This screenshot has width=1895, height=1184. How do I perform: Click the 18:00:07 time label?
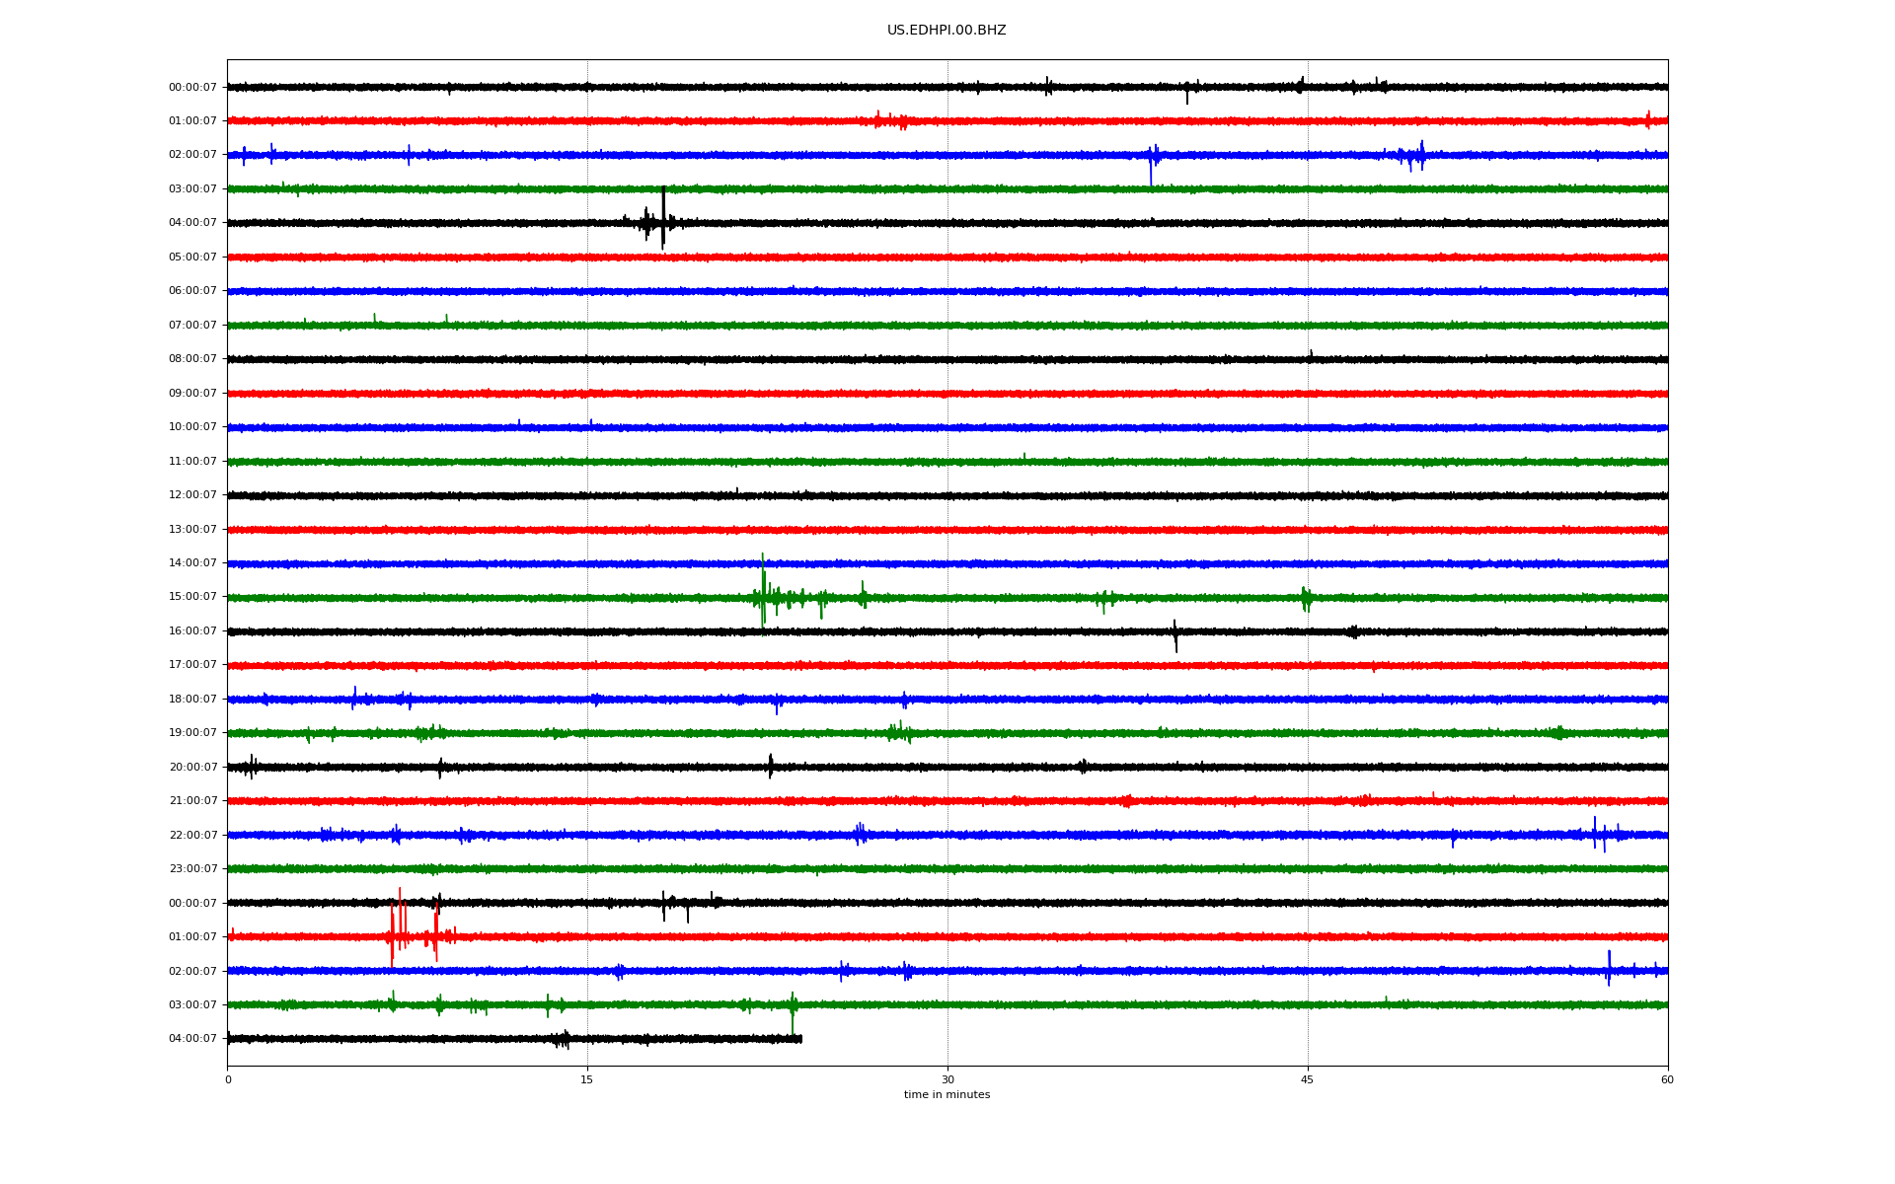coord(192,700)
